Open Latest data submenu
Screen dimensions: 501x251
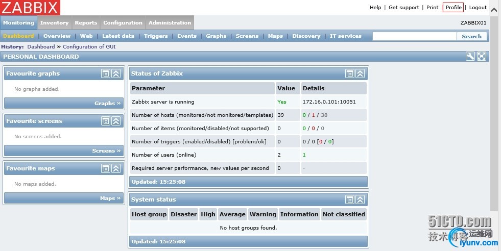coord(118,36)
